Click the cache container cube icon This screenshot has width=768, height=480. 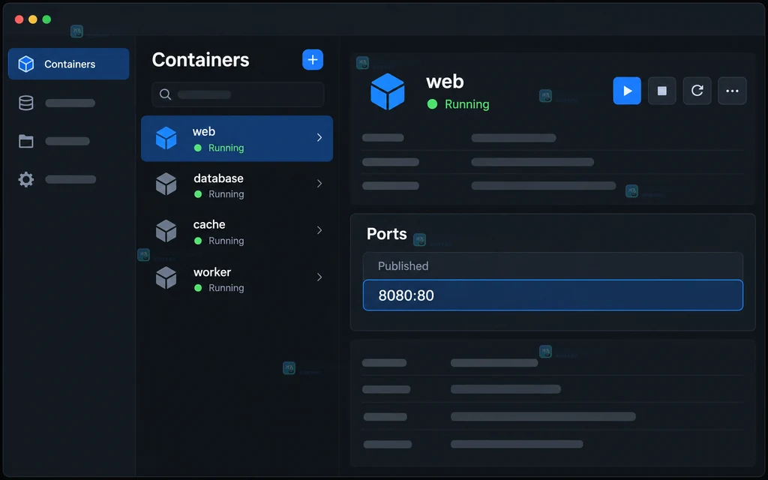click(x=166, y=231)
